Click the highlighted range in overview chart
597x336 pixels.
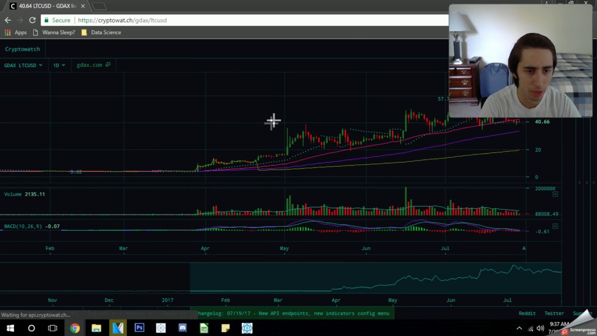click(375, 277)
